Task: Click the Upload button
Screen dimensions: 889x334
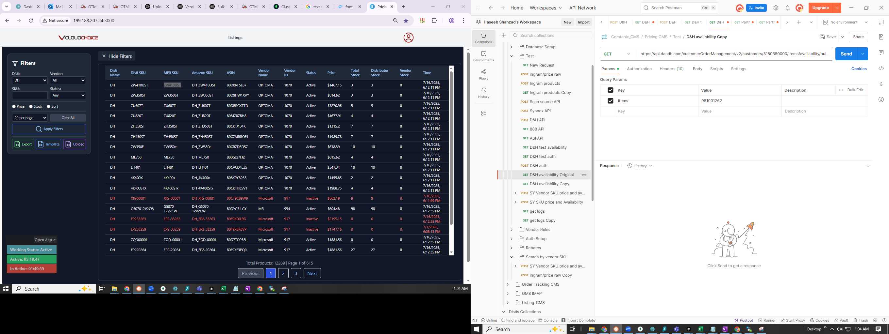Action: (75, 144)
